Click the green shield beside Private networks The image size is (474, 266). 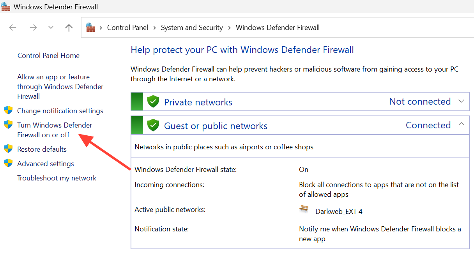point(153,102)
